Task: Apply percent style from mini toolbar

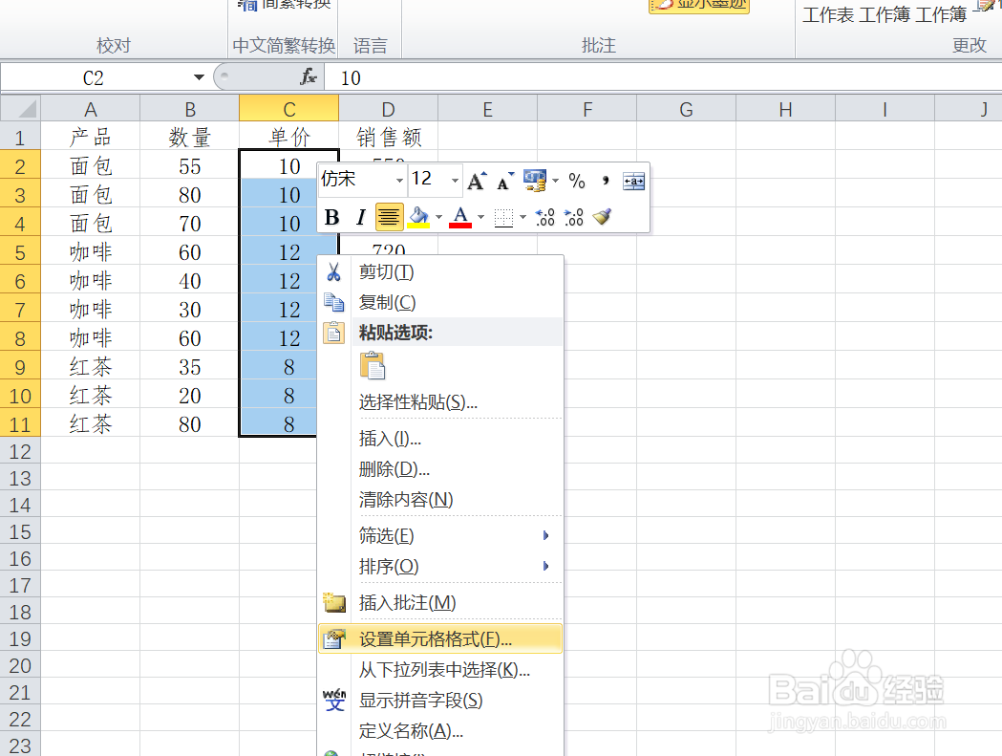Action: tap(577, 179)
